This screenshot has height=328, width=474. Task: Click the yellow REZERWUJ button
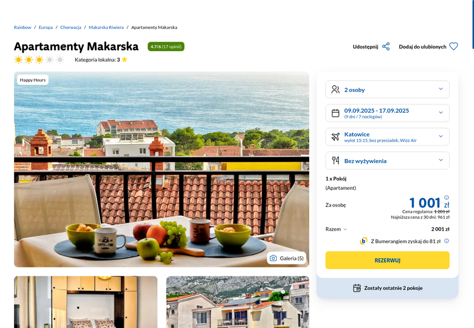pos(387,260)
